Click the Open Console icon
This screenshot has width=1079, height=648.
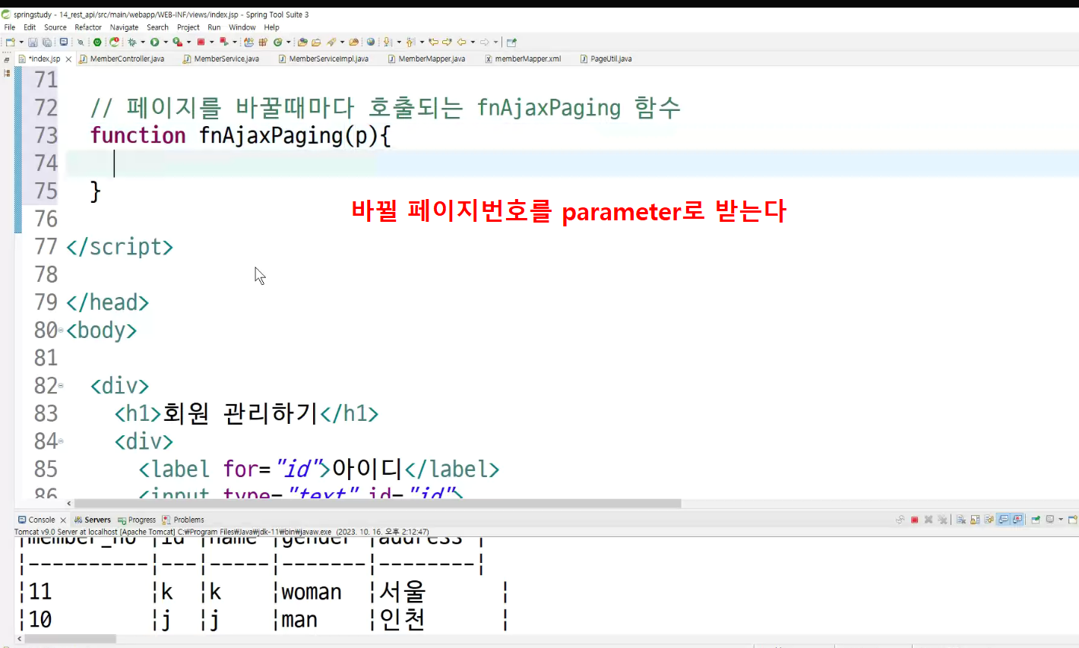click(1073, 520)
